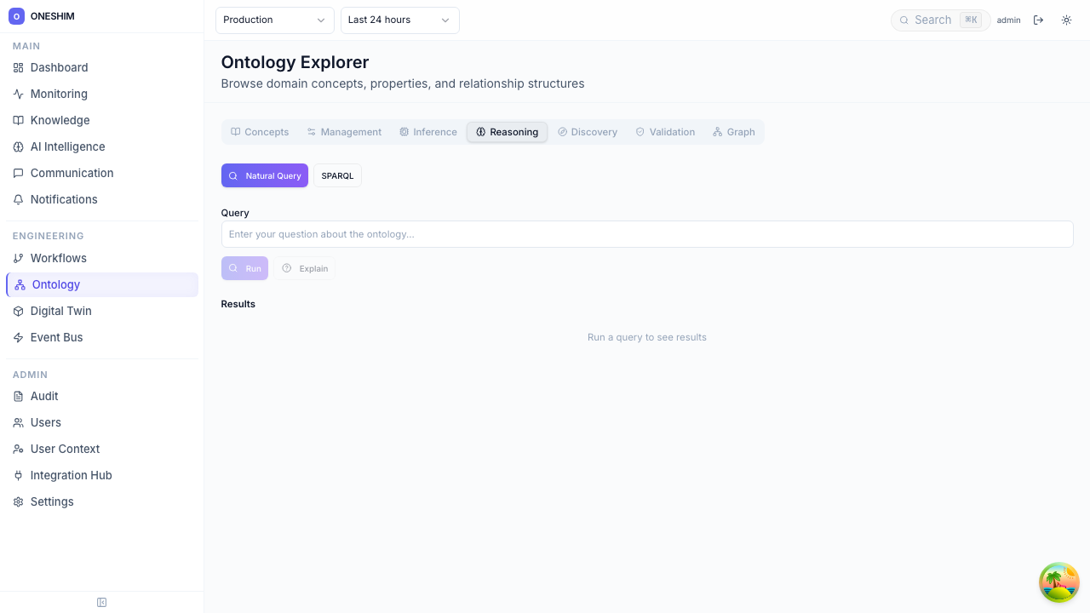Click the Notifications bell icon
This screenshot has height=613, width=1090.
tap(19, 200)
